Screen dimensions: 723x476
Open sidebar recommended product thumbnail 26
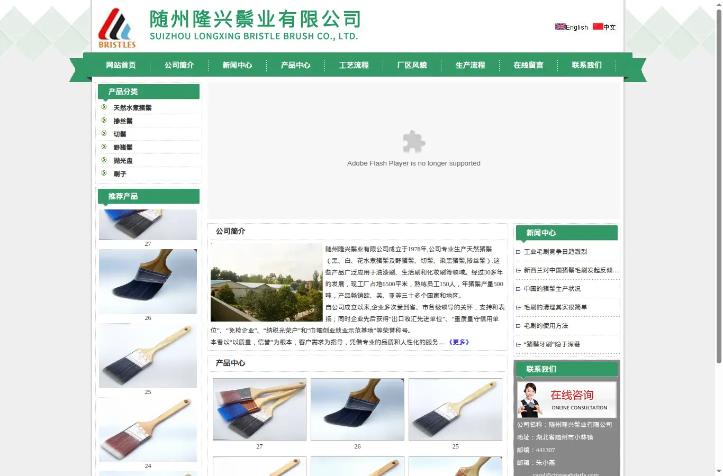pos(148,282)
